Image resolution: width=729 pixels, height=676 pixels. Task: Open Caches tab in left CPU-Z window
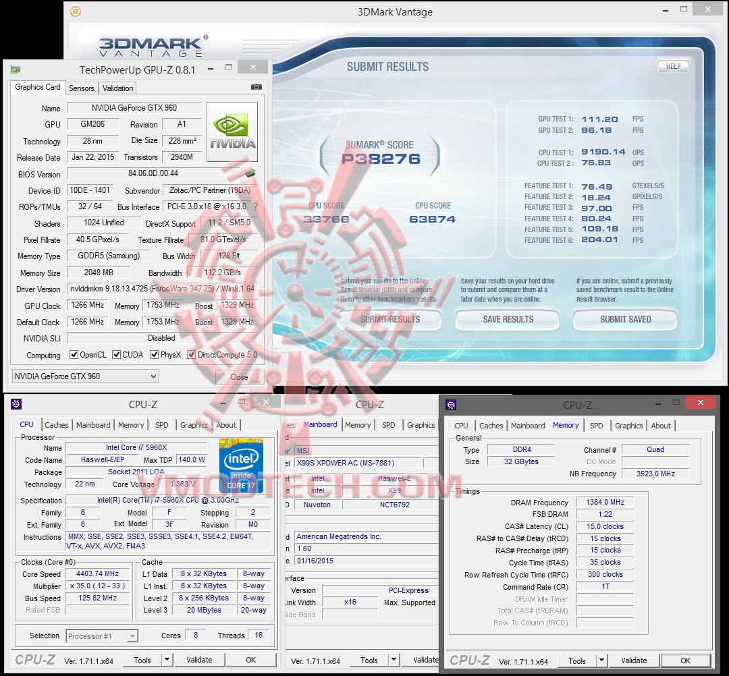click(x=57, y=424)
